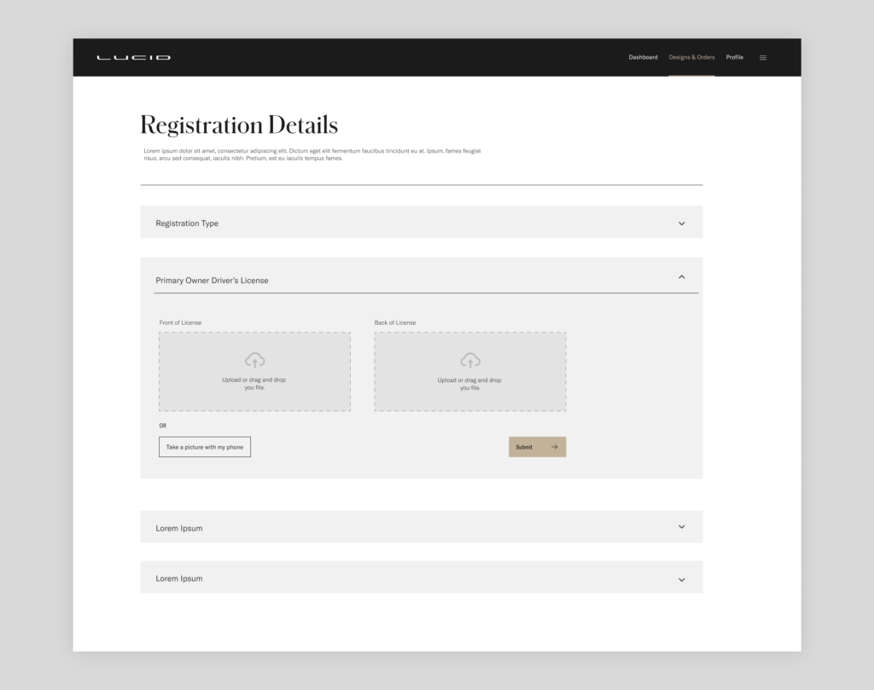Click the first Lorem Ipsum section title
Screen dimensions: 874x690
pos(179,528)
